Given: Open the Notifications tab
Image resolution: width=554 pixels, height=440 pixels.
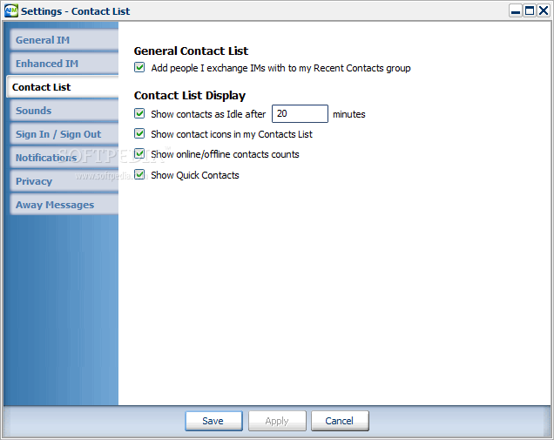Looking at the screenshot, I should [x=64, y=158].
